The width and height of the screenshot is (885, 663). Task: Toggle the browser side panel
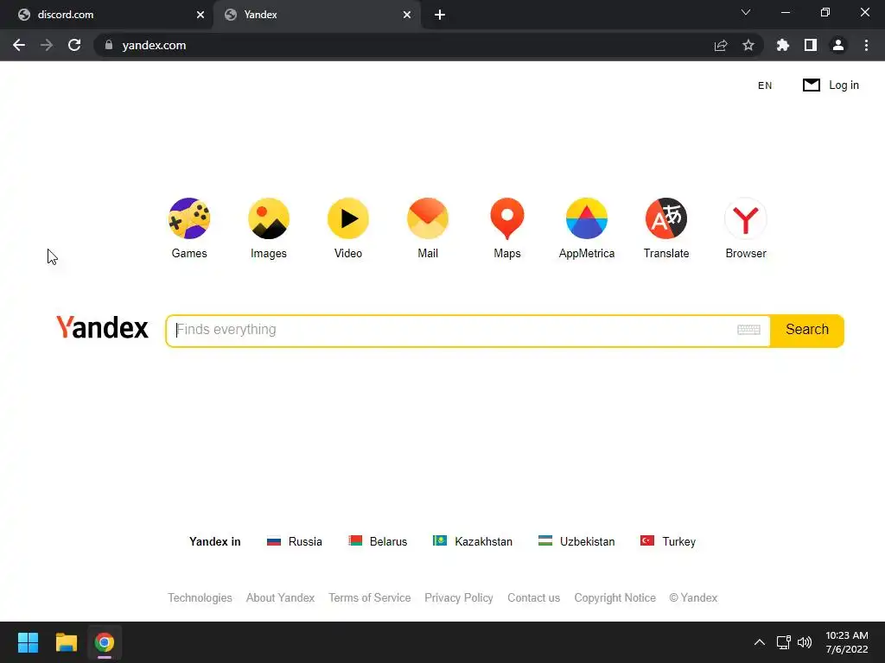coord(811,45)
